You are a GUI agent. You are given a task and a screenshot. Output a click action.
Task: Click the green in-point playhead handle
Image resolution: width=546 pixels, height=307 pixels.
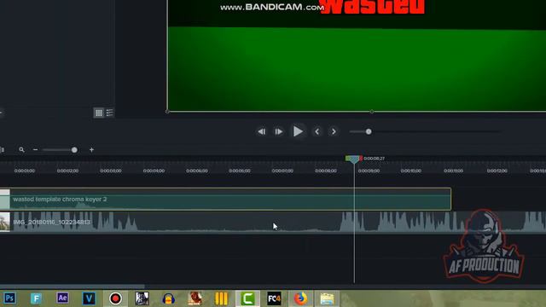pos(347,159)
